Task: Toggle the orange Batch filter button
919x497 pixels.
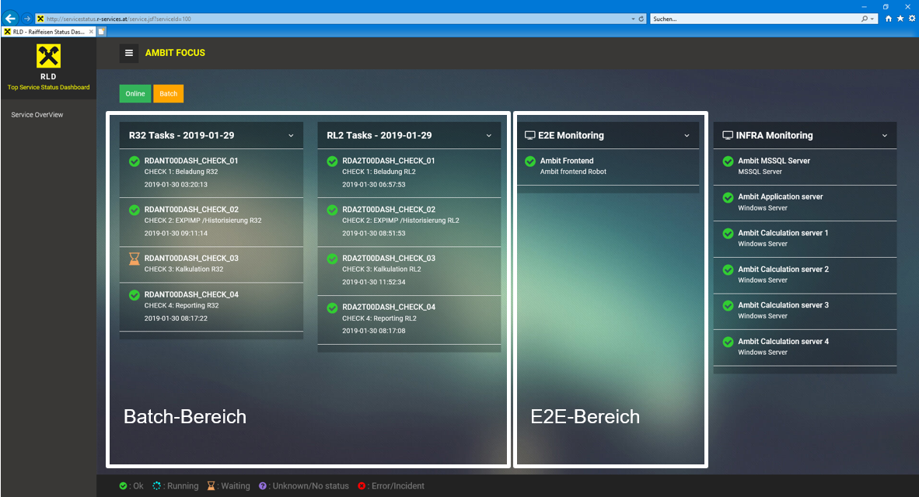Action: click(x=168, y=94)
